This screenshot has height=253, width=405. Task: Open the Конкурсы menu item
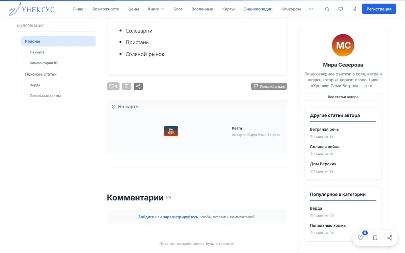(x=291, y=9)
